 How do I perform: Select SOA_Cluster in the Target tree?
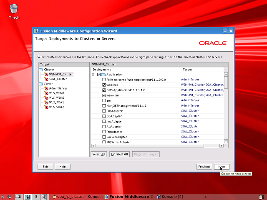[x=58, y=79]
